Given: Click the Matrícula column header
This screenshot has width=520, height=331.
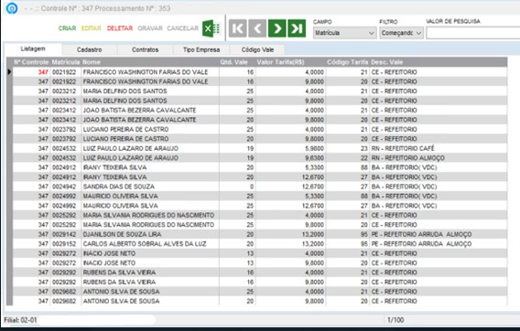Looking at the screenshot, I should 66,62.
